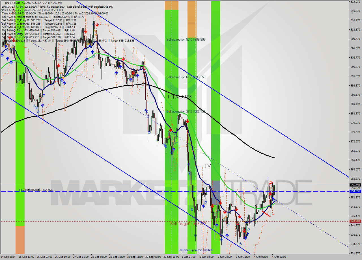This screenshot has width=362, height=260.
Task: Click the 623.070 price axis label
Action: coord(355,1)
